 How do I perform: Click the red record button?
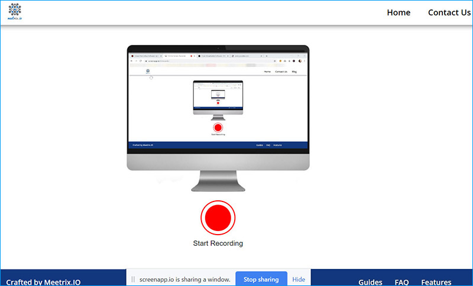(x=218, y=217)
